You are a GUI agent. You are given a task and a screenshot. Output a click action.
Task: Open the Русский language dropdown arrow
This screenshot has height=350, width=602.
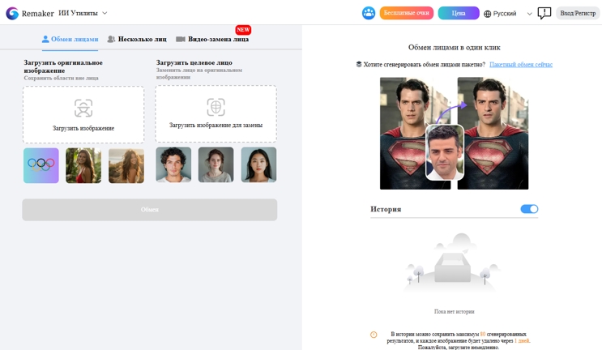pos(529,14)
